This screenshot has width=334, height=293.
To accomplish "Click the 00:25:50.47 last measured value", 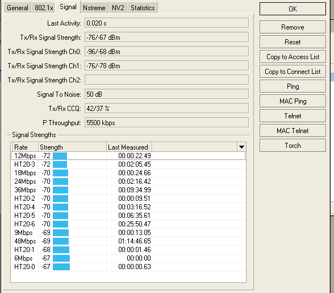I will click(x=135, y=224).
